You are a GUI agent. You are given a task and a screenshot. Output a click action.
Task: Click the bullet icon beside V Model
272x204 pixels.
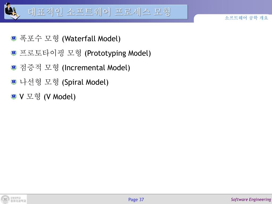(x=14, y=96)
